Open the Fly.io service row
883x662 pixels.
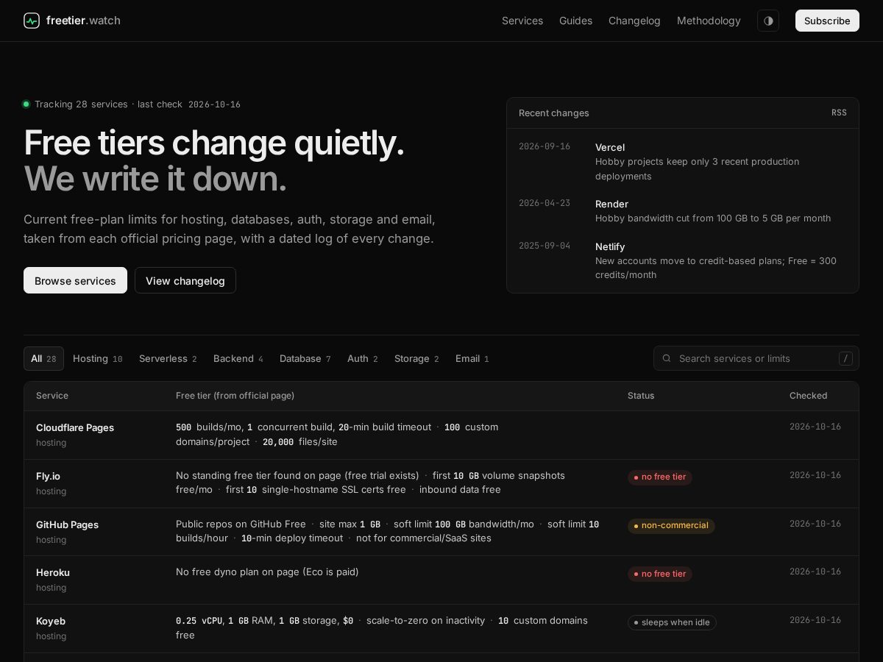pos(441,483)
